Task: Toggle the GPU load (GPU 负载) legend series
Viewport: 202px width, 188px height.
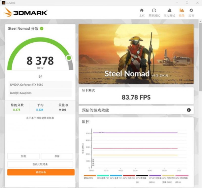Action: (x=129, y=177)
